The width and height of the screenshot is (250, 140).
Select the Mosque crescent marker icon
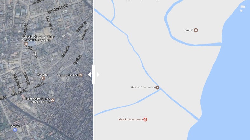point(43,78)
